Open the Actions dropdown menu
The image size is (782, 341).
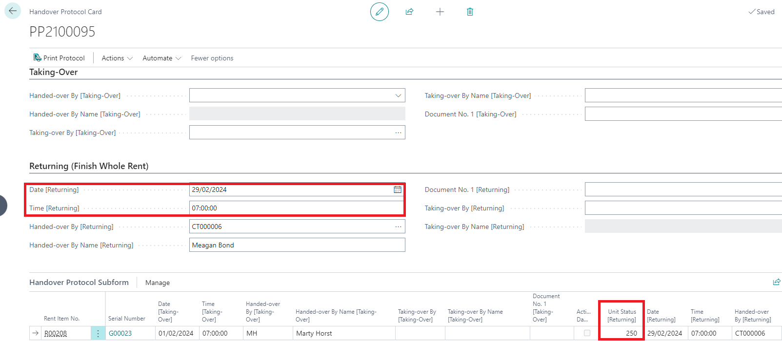(x=117, y=58)
